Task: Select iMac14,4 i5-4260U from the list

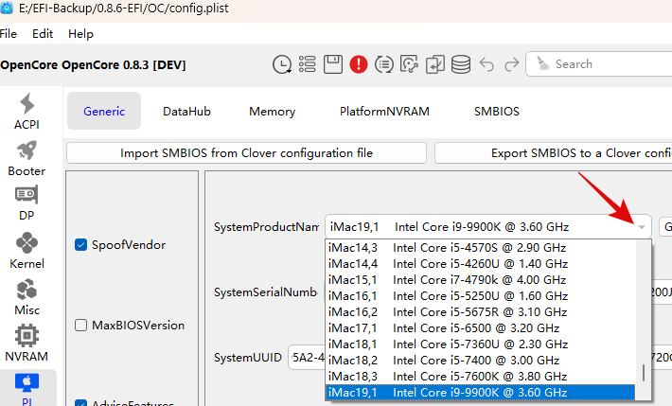Action: (480, 264)
